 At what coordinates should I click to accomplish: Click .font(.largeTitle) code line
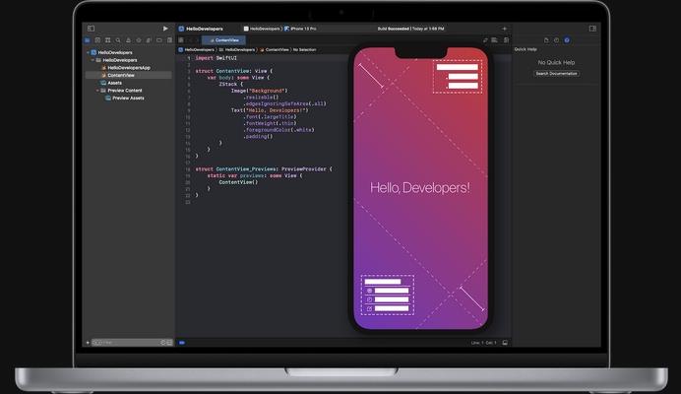click(270, 116)
